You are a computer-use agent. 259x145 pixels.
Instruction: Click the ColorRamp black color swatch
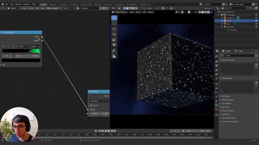pos(21,60)
